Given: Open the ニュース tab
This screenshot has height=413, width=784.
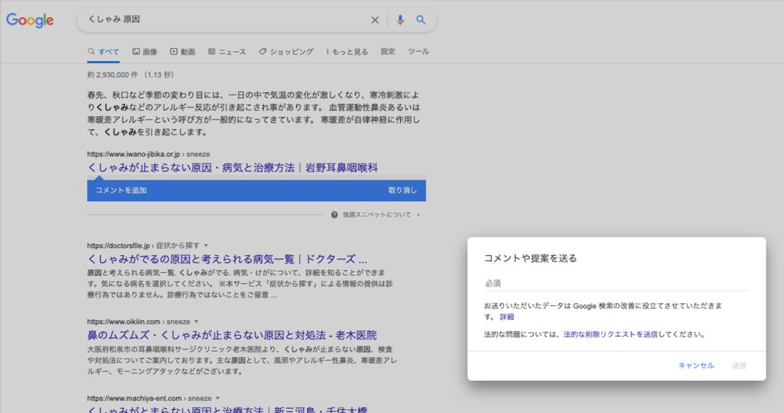Looking at the screenshot, I should [x=227, y=52].
